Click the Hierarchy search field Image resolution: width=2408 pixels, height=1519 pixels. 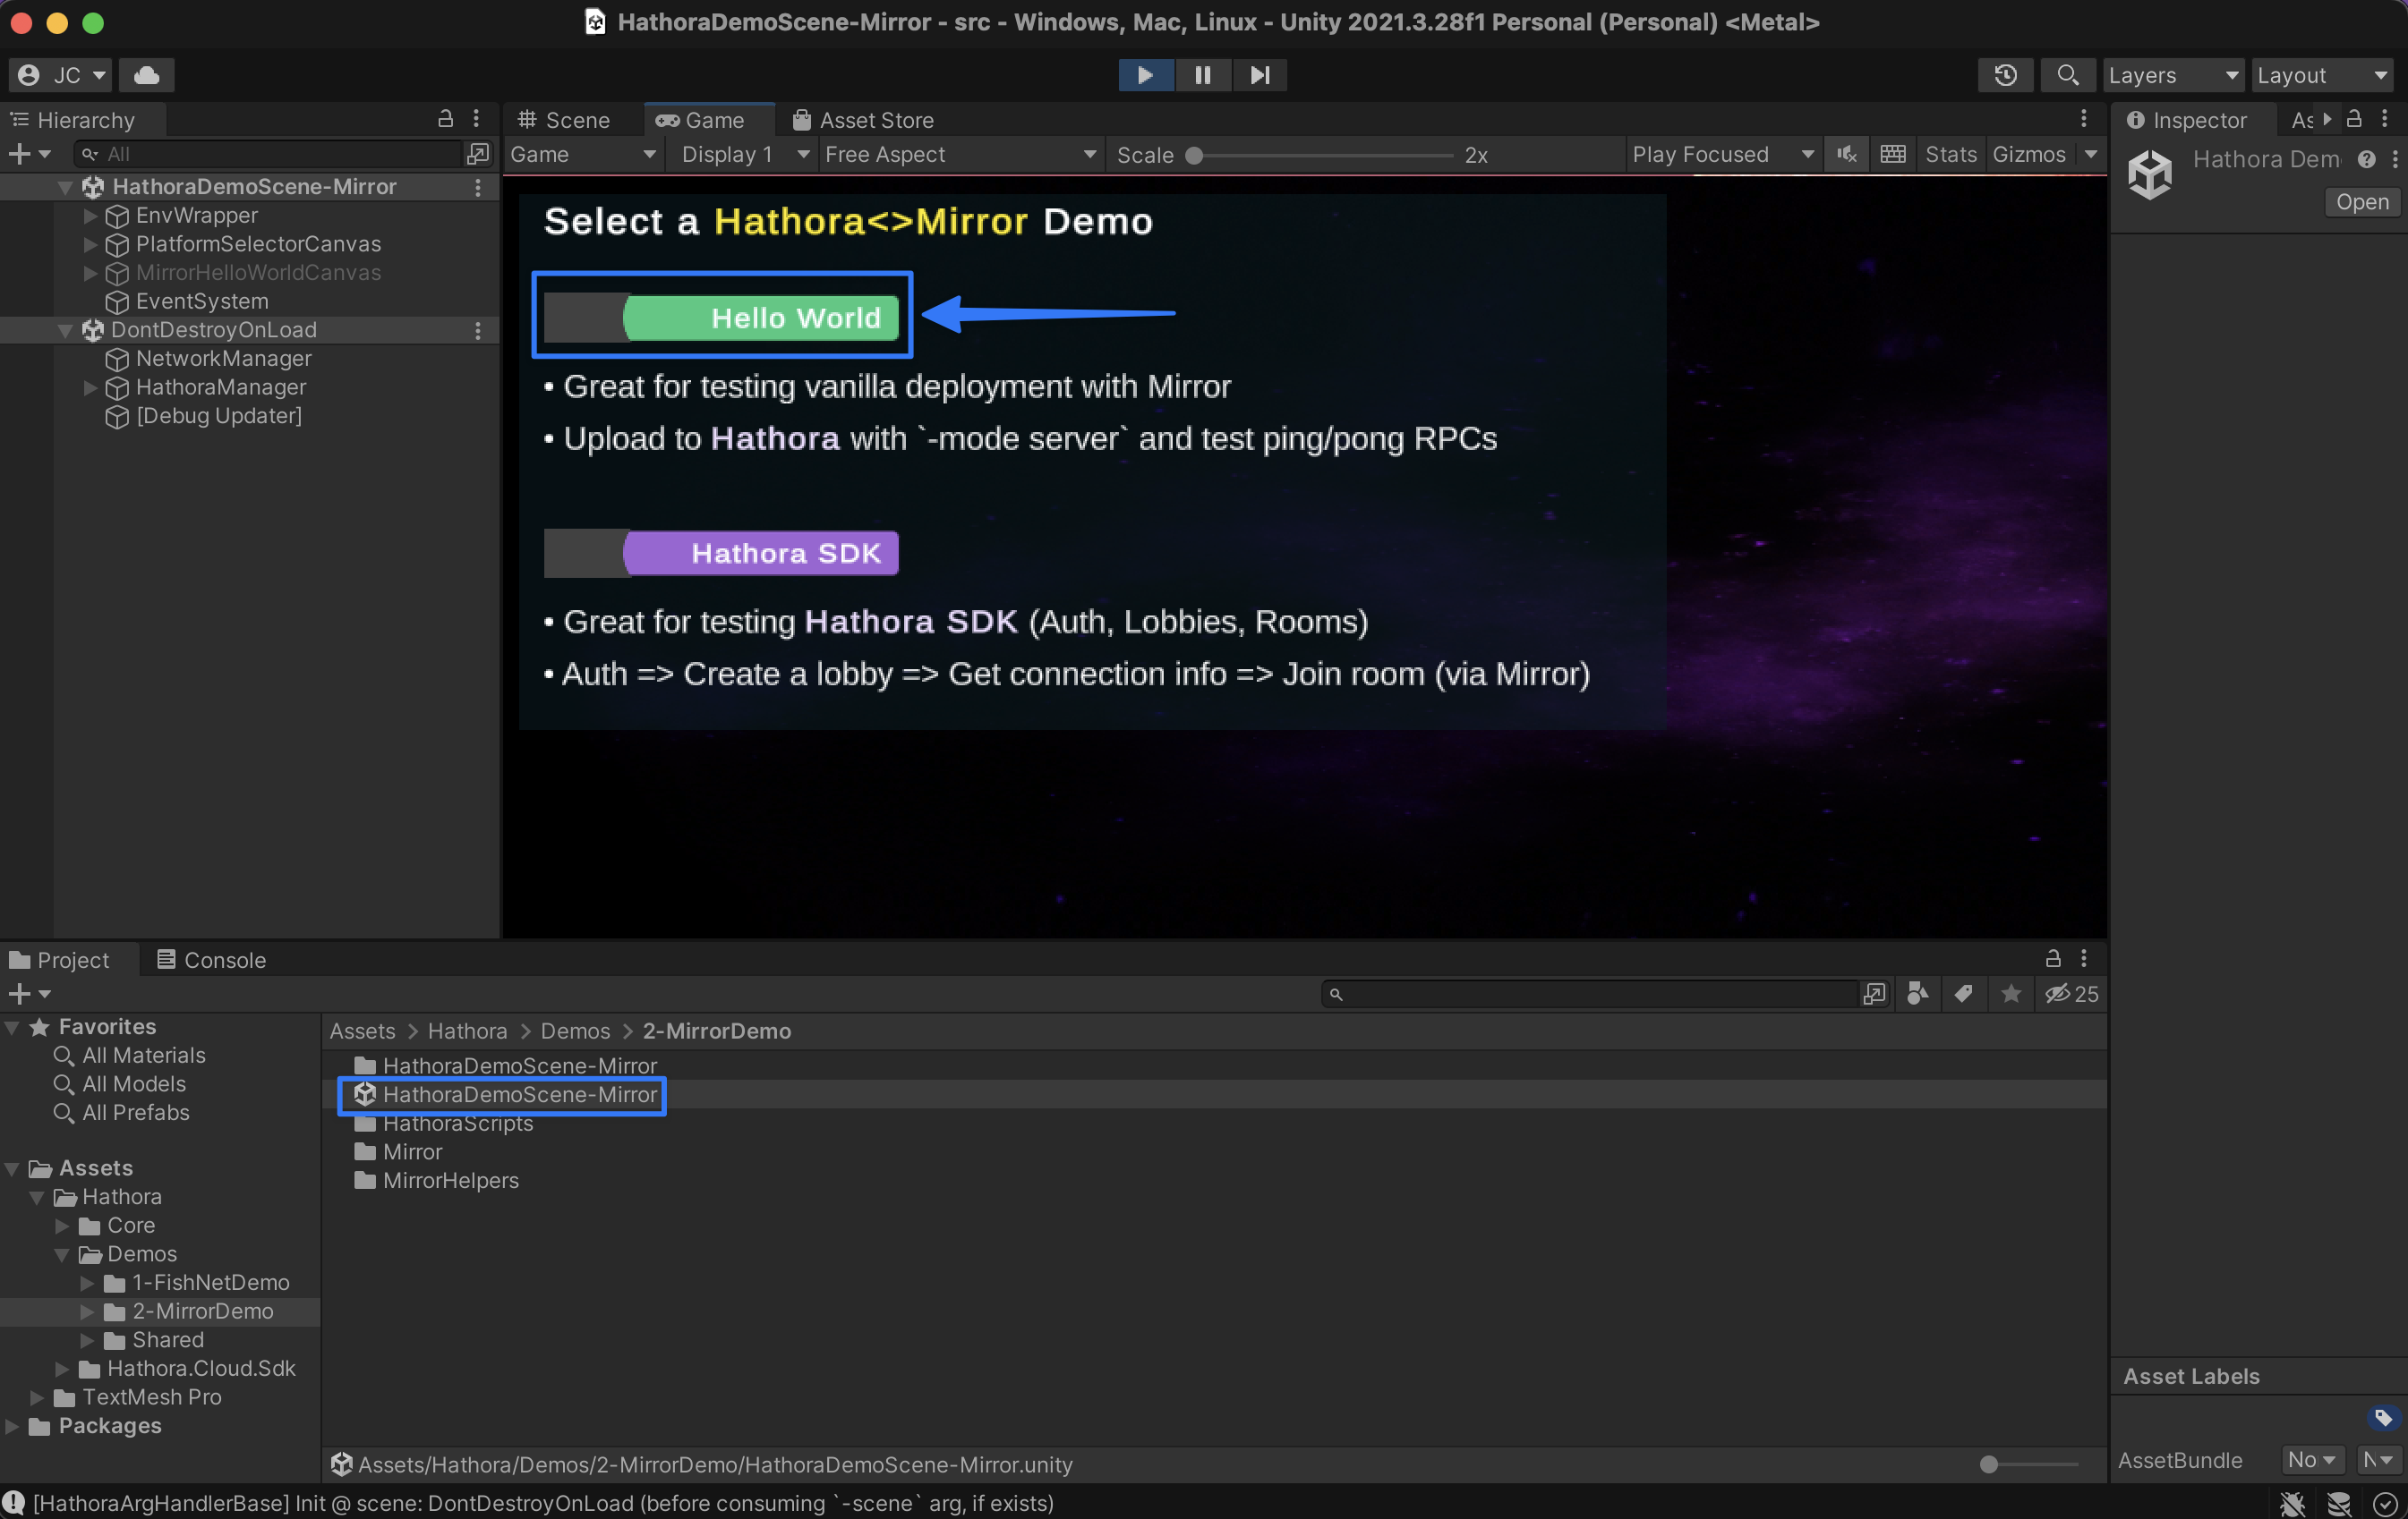270,154
